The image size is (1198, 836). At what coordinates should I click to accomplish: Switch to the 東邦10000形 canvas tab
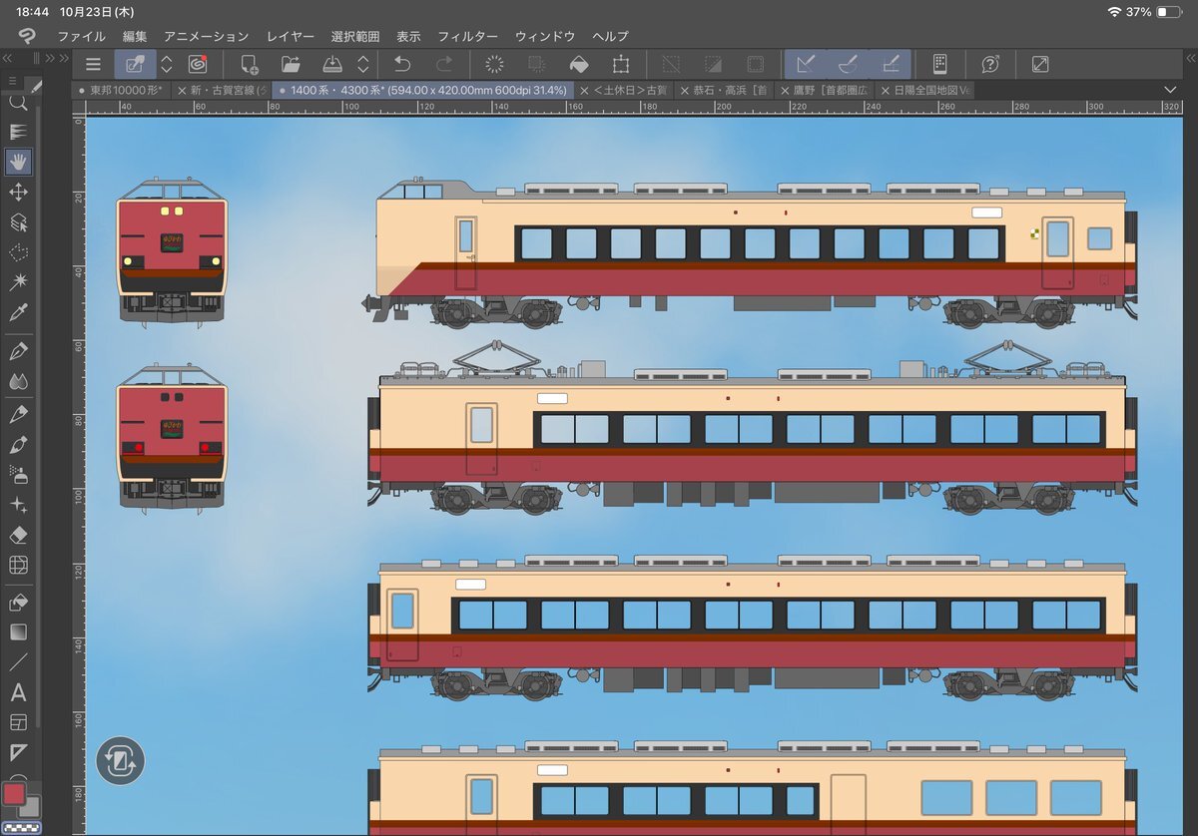126,90
